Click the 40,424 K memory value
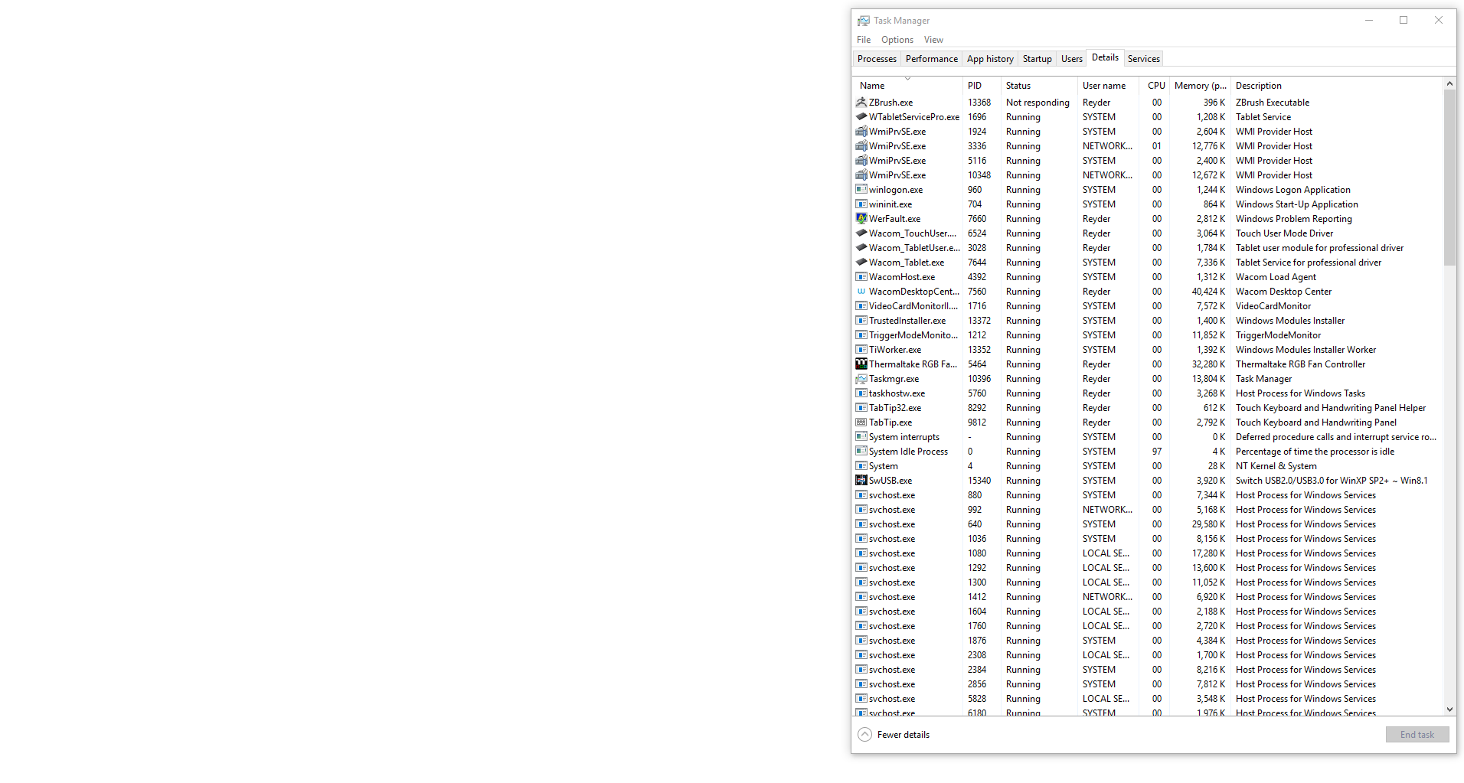This screenshot has width=1464, height=783. tap(1208, 292)
